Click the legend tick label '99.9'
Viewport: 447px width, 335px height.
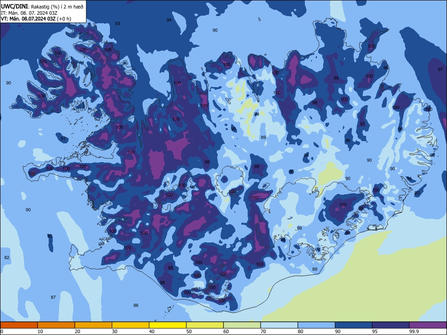(x=414, y=331)
